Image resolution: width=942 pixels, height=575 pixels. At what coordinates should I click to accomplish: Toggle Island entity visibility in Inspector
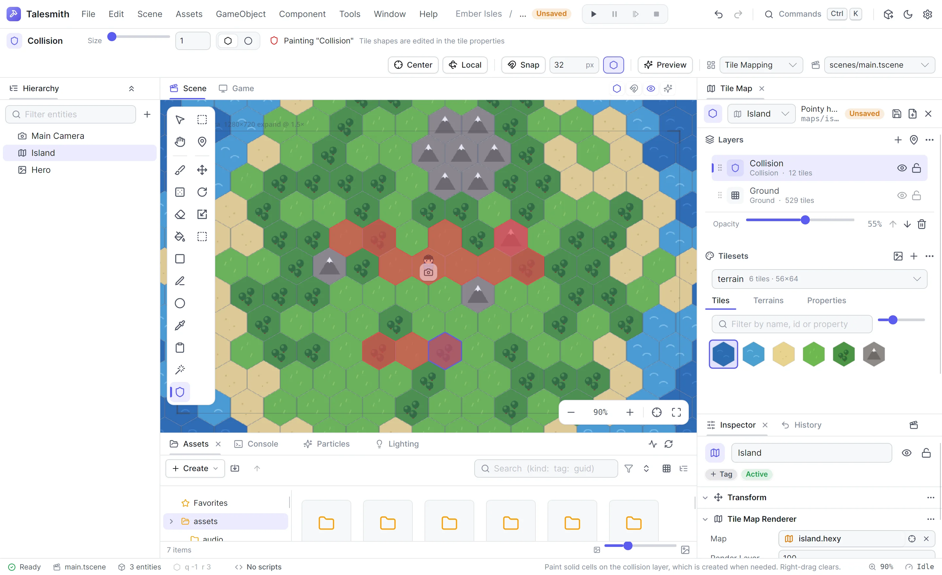point(906,453)
